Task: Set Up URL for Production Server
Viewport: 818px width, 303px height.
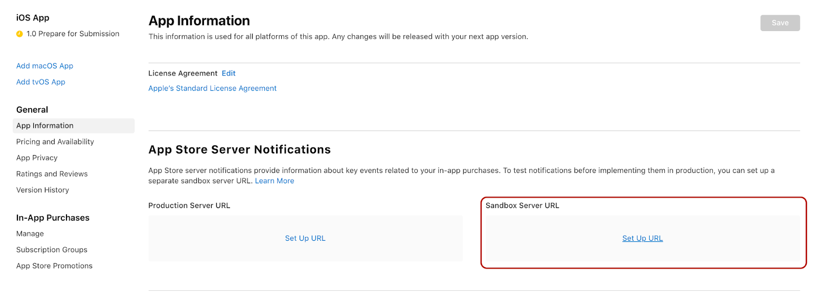Action: [305, 238]
